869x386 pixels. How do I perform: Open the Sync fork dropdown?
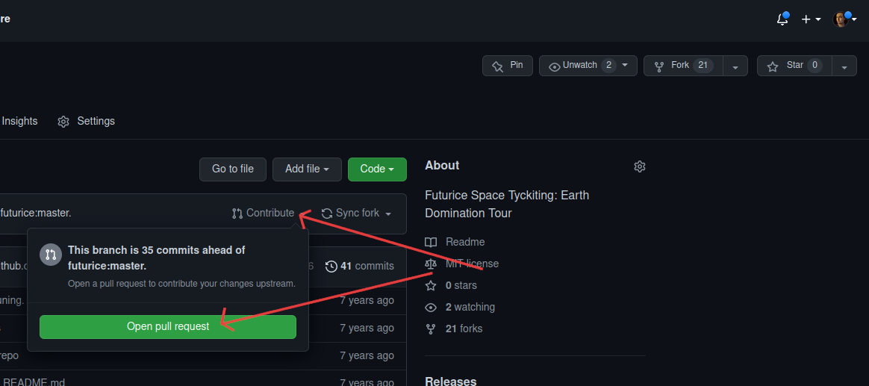click(x=357, y=213)
